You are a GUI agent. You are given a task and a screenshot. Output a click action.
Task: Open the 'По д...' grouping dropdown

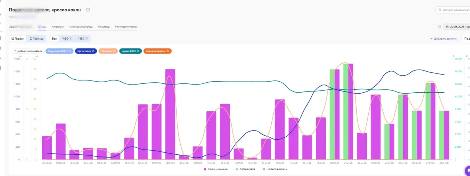(x=466, y=39)
